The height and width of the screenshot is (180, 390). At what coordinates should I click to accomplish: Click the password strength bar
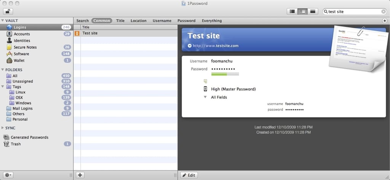click(225, 74)
